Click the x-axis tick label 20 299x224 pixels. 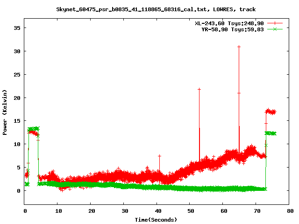click(92, 211)
